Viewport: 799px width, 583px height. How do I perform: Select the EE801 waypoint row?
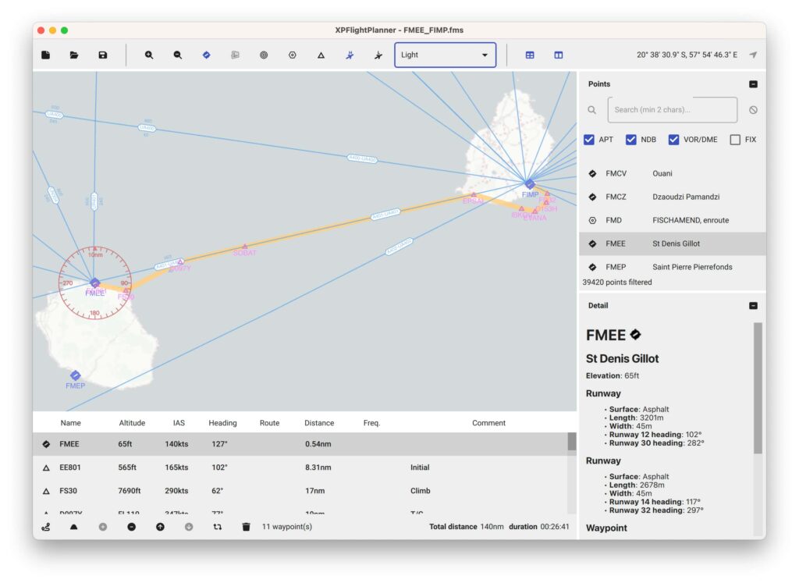[x=300, y=467]
